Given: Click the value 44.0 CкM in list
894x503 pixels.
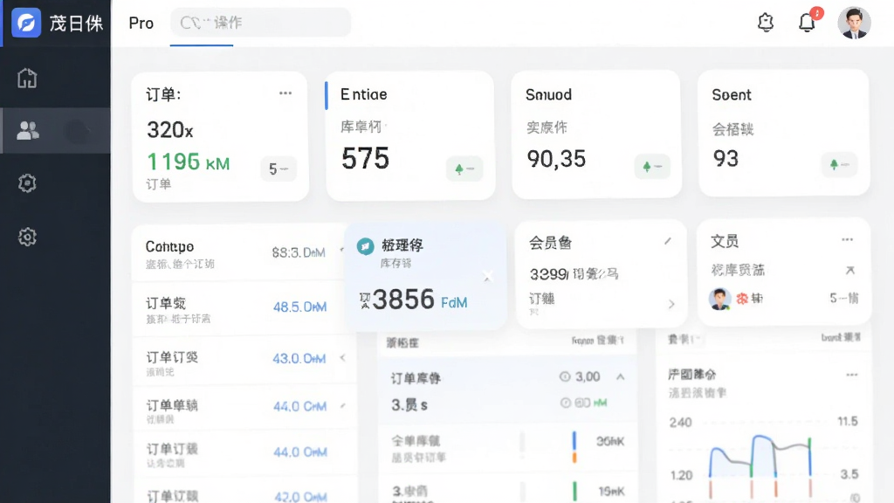Looking at the screenshot, I should [x=300, y=406].
